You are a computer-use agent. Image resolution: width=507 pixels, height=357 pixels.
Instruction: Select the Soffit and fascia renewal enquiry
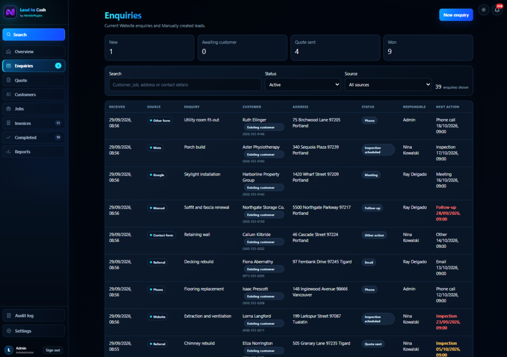206,207
